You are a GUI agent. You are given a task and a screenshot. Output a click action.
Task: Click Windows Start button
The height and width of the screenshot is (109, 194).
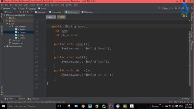click(3, 106)
